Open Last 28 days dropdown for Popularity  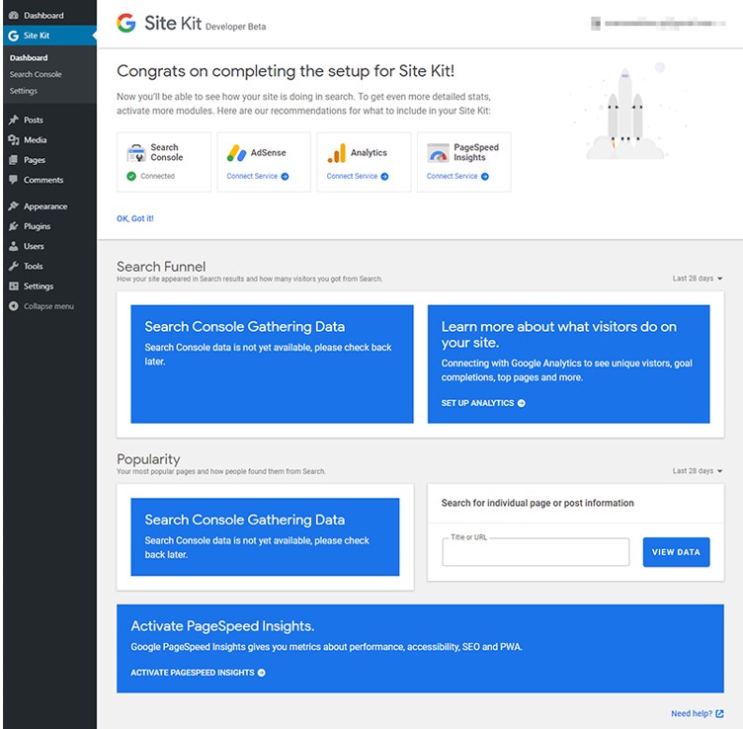(x=698, y=471)
